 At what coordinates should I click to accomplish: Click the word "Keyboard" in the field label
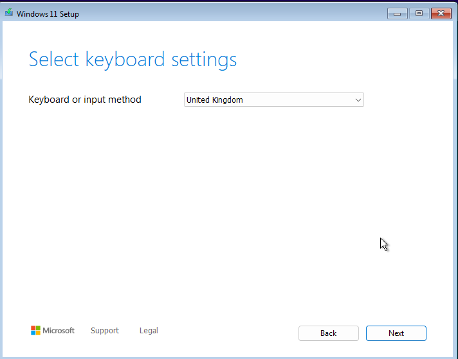click(x=50, y=100)
